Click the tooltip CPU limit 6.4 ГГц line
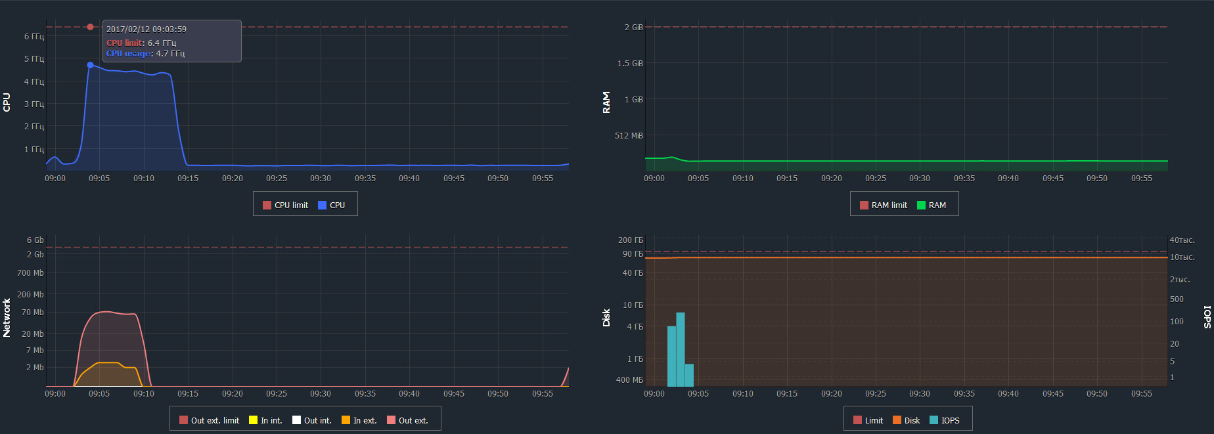 pyautogui.click(x=141, y=43)
